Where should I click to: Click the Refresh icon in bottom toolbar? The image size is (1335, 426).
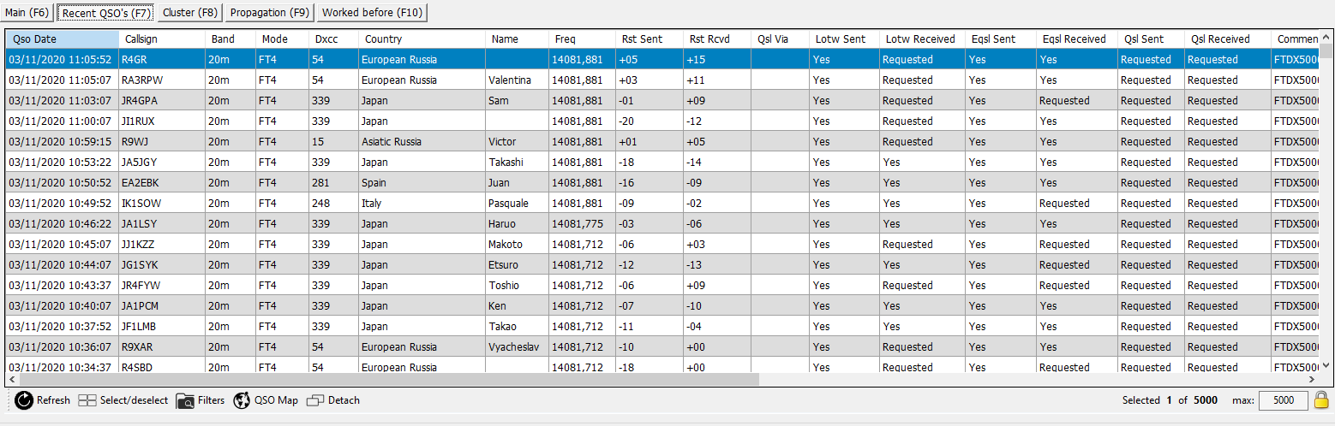click(24, 400)
